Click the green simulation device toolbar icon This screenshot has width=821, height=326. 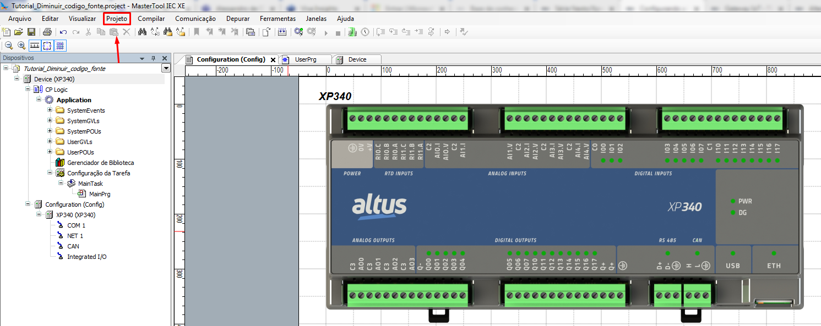(353, 32)
